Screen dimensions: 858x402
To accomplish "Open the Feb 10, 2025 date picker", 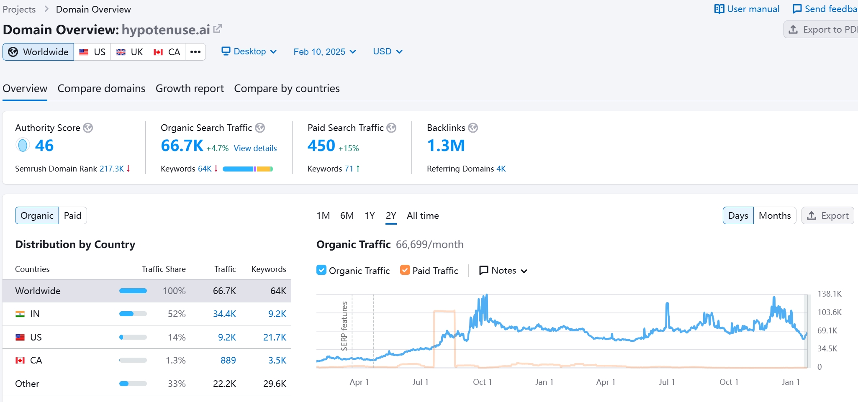I will coord(324,52).
